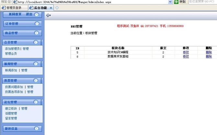Select 数据库开发基础 board name cell
The width and height of the screenshot is (217, 135).
click(118, 57)
